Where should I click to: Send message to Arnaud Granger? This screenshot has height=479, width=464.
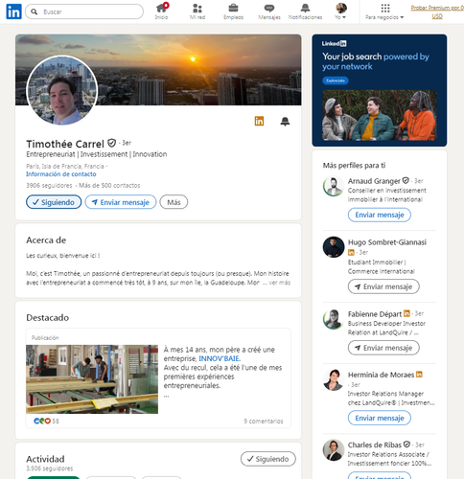pos(380,215)
